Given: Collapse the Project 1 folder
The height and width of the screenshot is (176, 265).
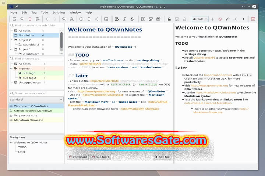Looking at the screenshot, I should point(11,49).
